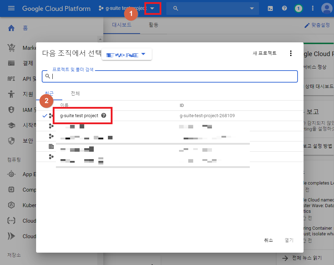This screenshot has width=334, height=265.
Task: Click the 이름 column header
Action: click(64, 105)
